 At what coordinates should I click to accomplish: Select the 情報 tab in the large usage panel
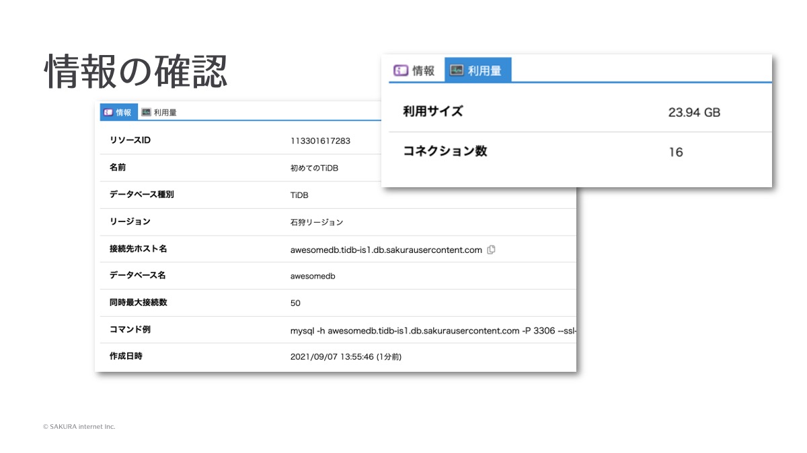[416, 70]
